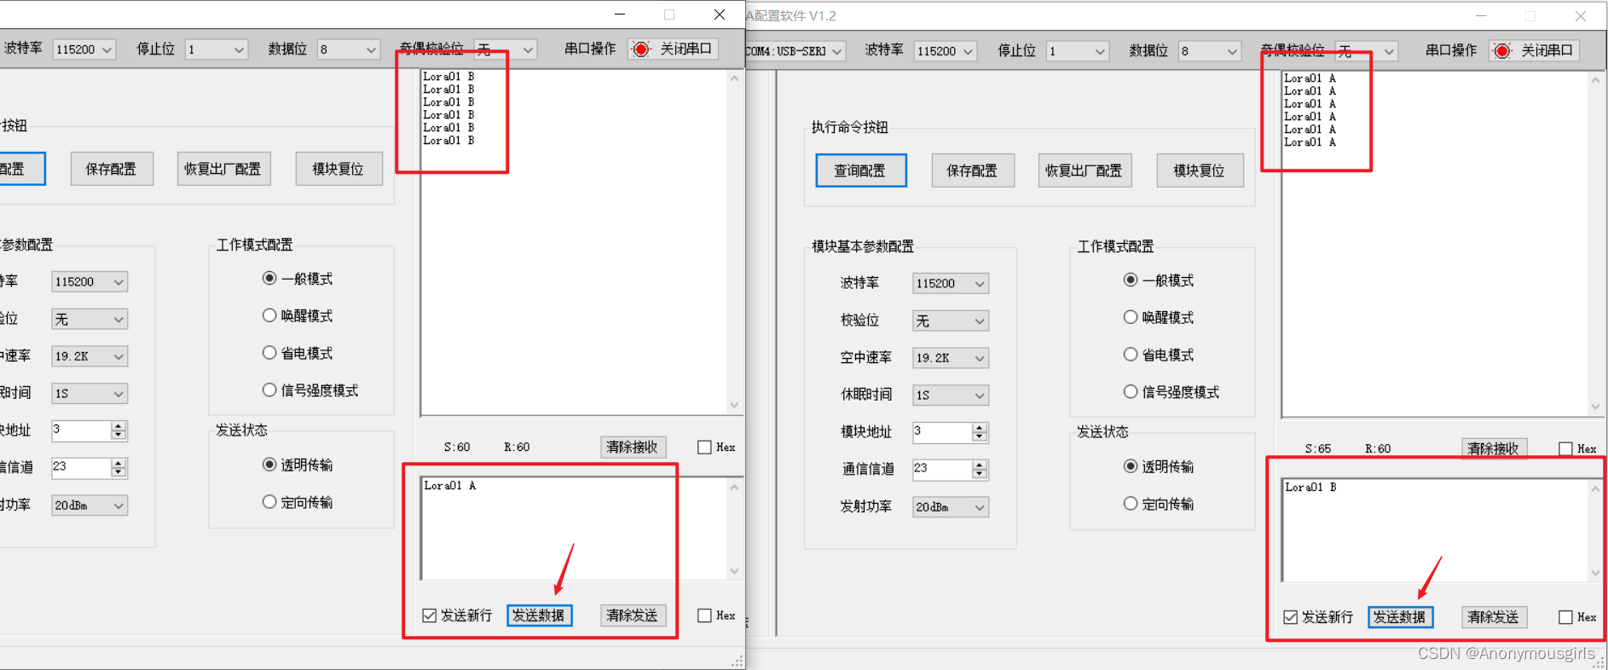Click 发送数据 button in right window
The height and width of the screenshot is (670, 1608).
(1400, 617)
